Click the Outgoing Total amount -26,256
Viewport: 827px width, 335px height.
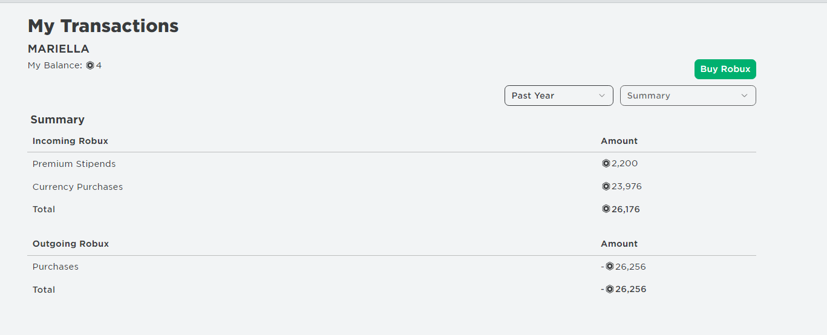click(623, 289)
